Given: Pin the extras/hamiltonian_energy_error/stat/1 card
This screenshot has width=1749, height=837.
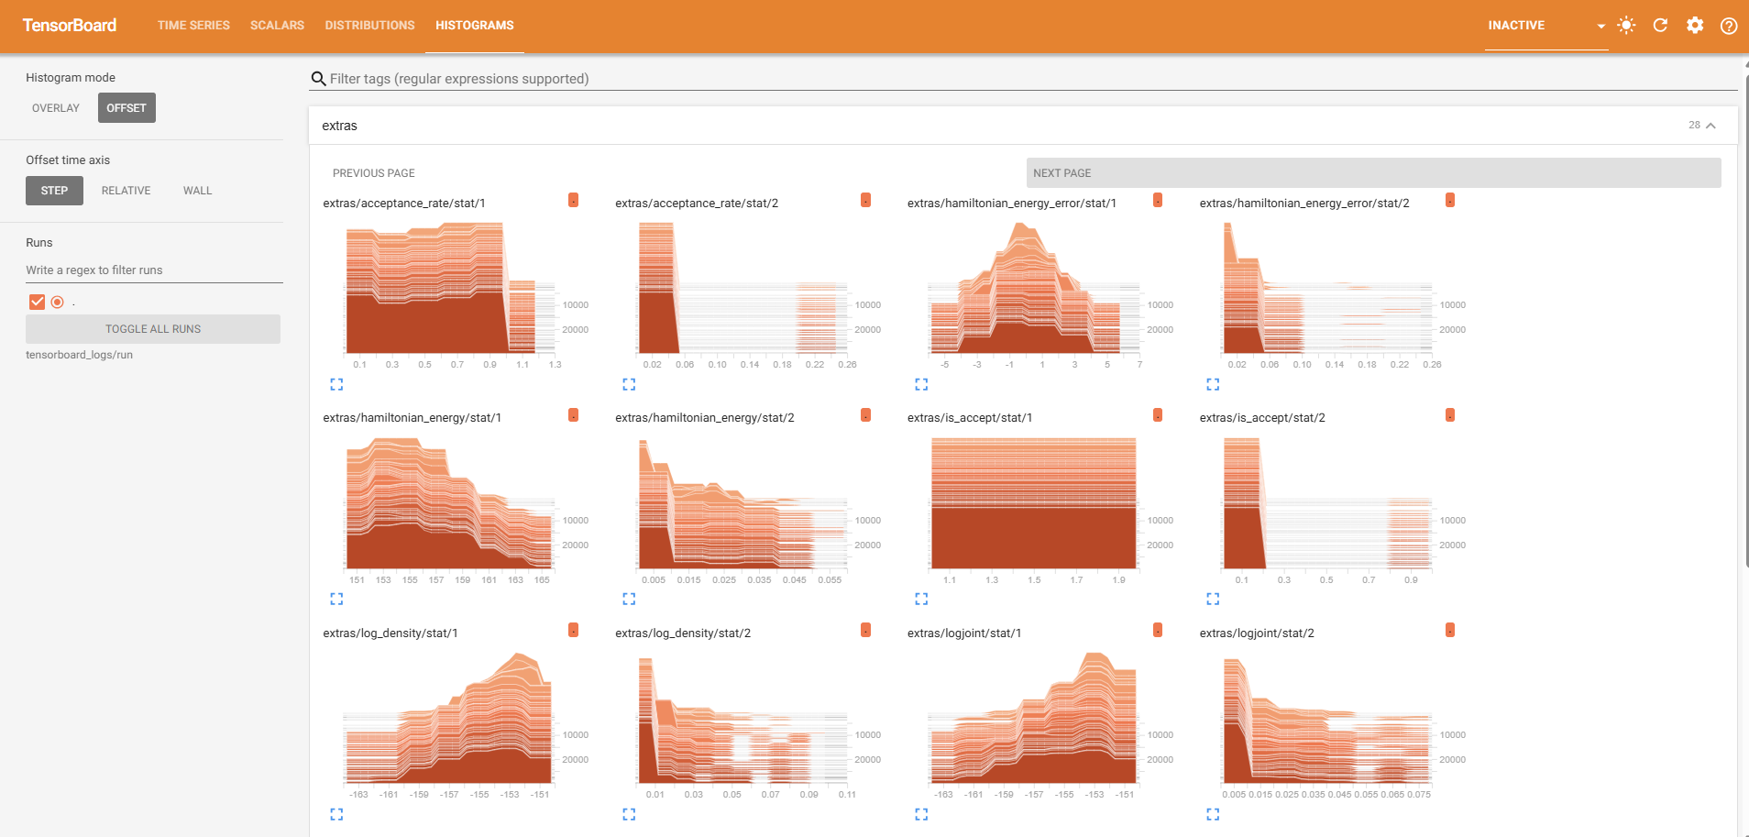Looking at the screenshot, I should click(x=1157, y=199).
